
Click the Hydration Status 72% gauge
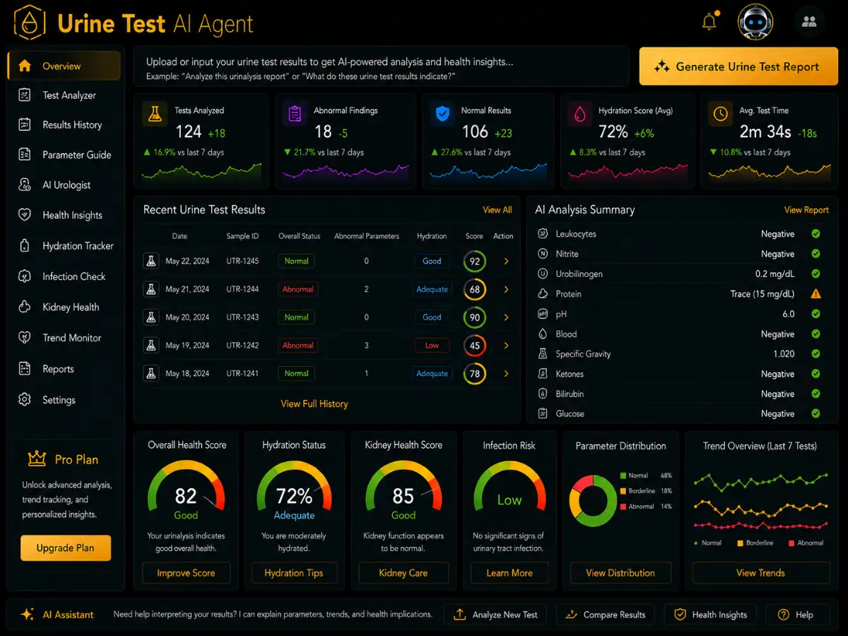coord(294,489)
